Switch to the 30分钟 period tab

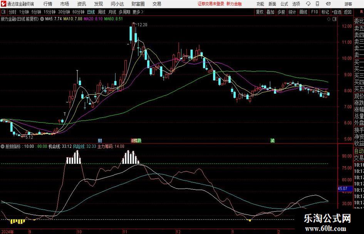(x=64, y=12)
